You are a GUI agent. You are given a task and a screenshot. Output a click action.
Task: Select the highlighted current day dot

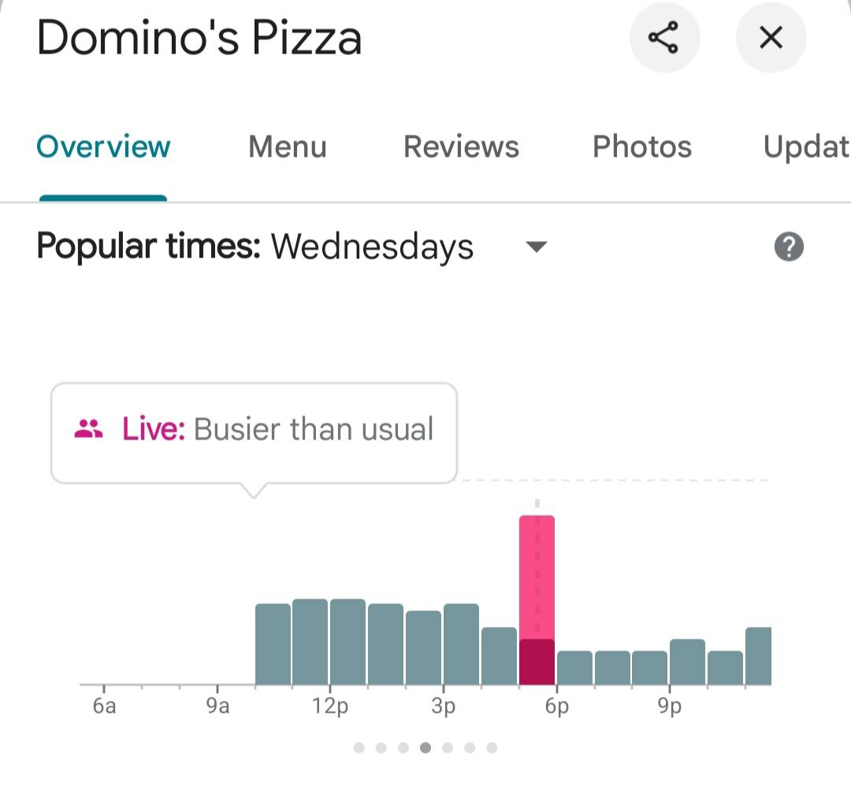pyautogui.click(x=425, y=748)
